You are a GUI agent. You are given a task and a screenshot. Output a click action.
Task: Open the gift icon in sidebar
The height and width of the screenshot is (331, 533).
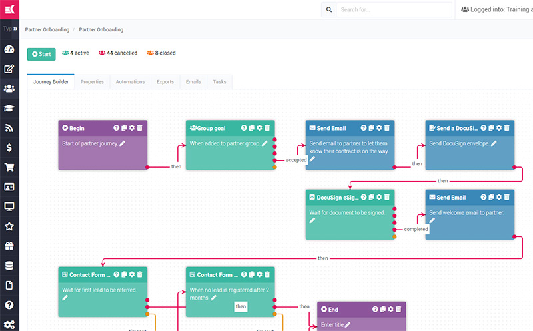click(x=9, y=246)
